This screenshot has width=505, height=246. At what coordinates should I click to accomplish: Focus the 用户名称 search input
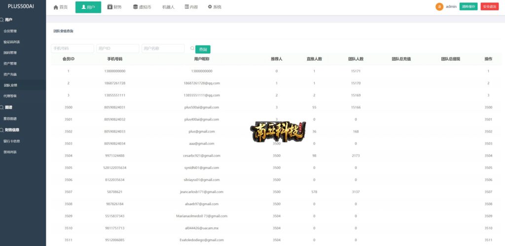click(163, 48)
